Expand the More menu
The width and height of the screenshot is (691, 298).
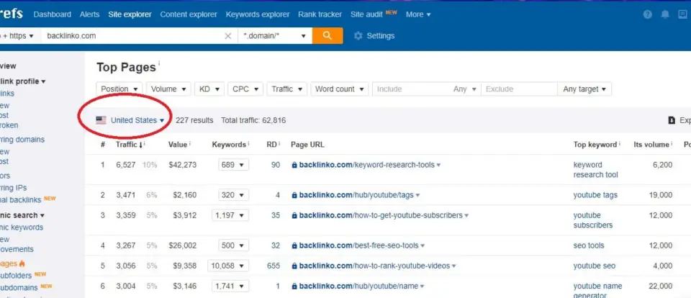click(418, 14)
